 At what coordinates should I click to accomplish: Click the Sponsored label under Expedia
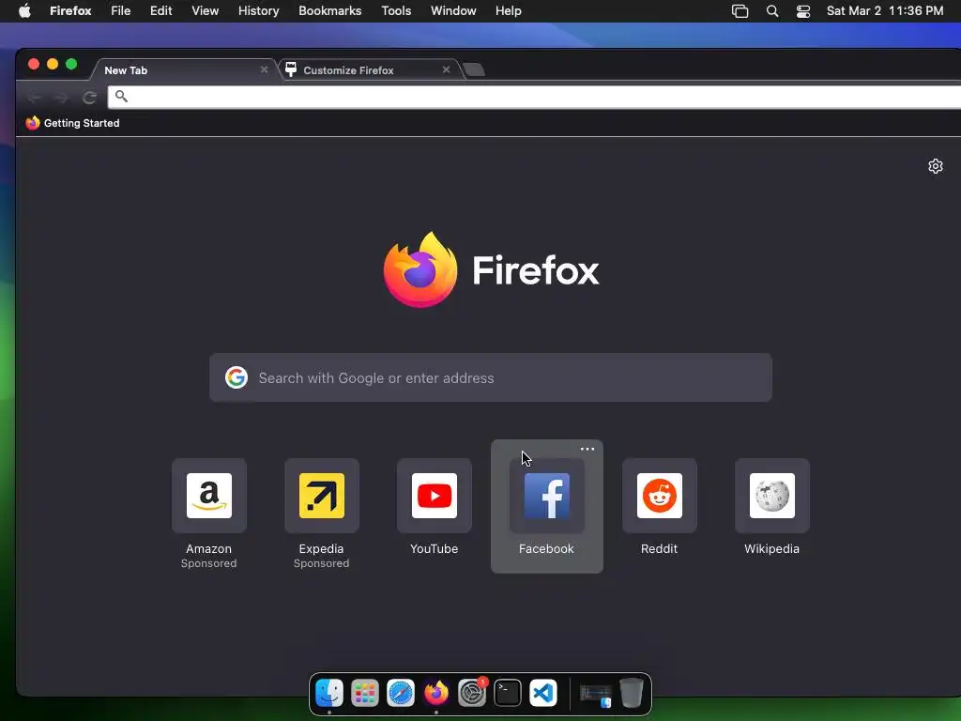(x=322, y=563)
